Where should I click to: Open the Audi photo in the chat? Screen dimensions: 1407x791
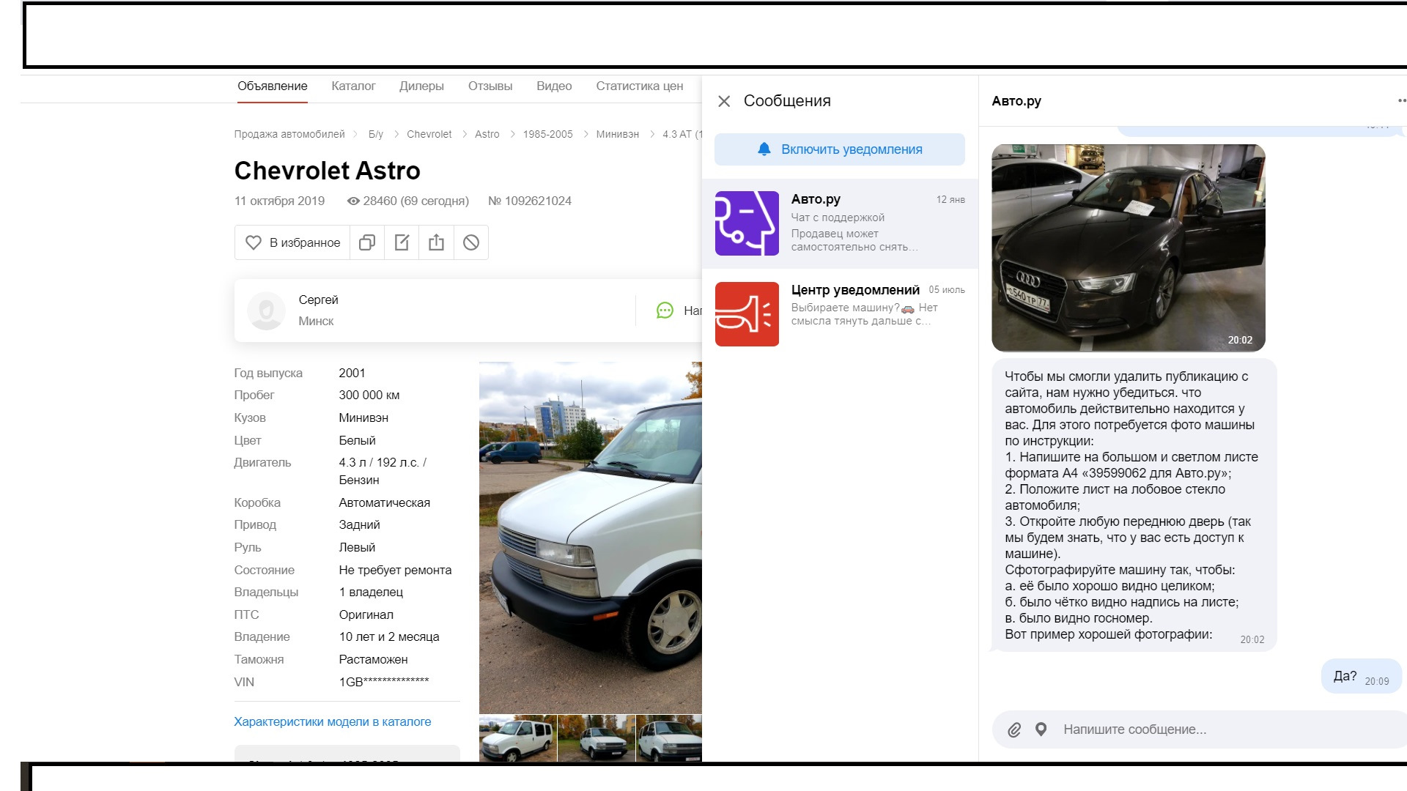click(1129, 248)
